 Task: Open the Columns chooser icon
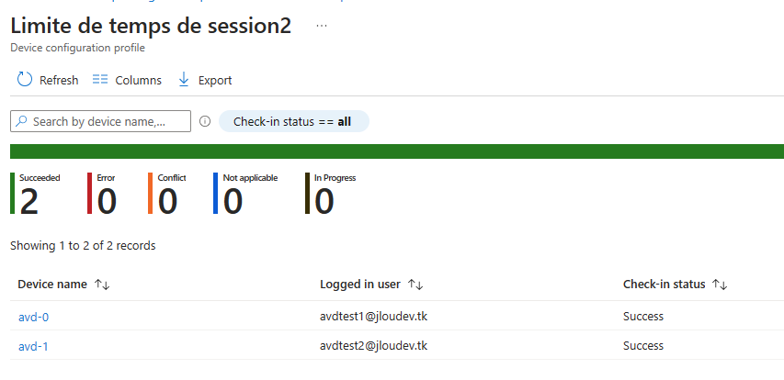point(100,79)
